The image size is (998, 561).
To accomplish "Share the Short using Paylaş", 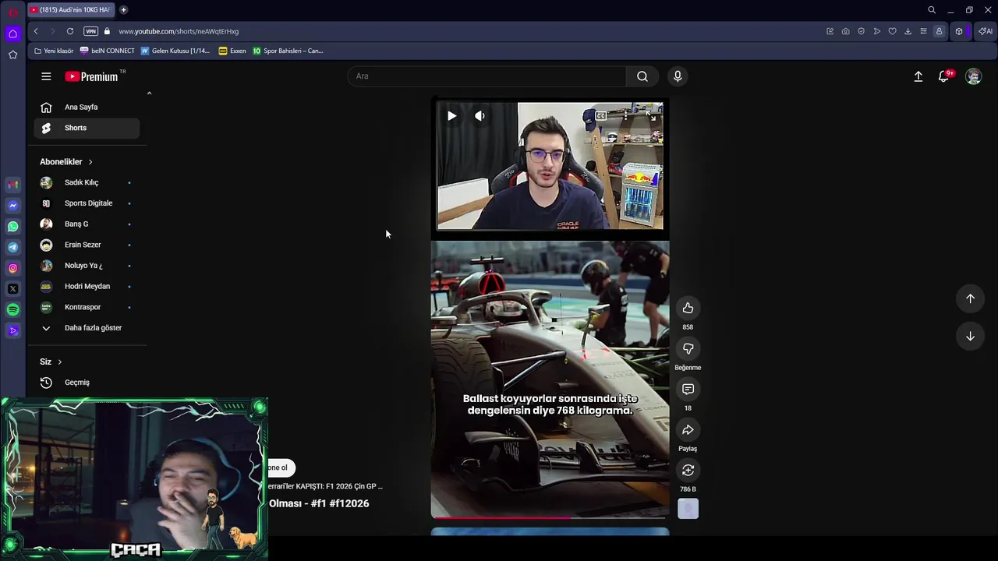I will [688, 429].
